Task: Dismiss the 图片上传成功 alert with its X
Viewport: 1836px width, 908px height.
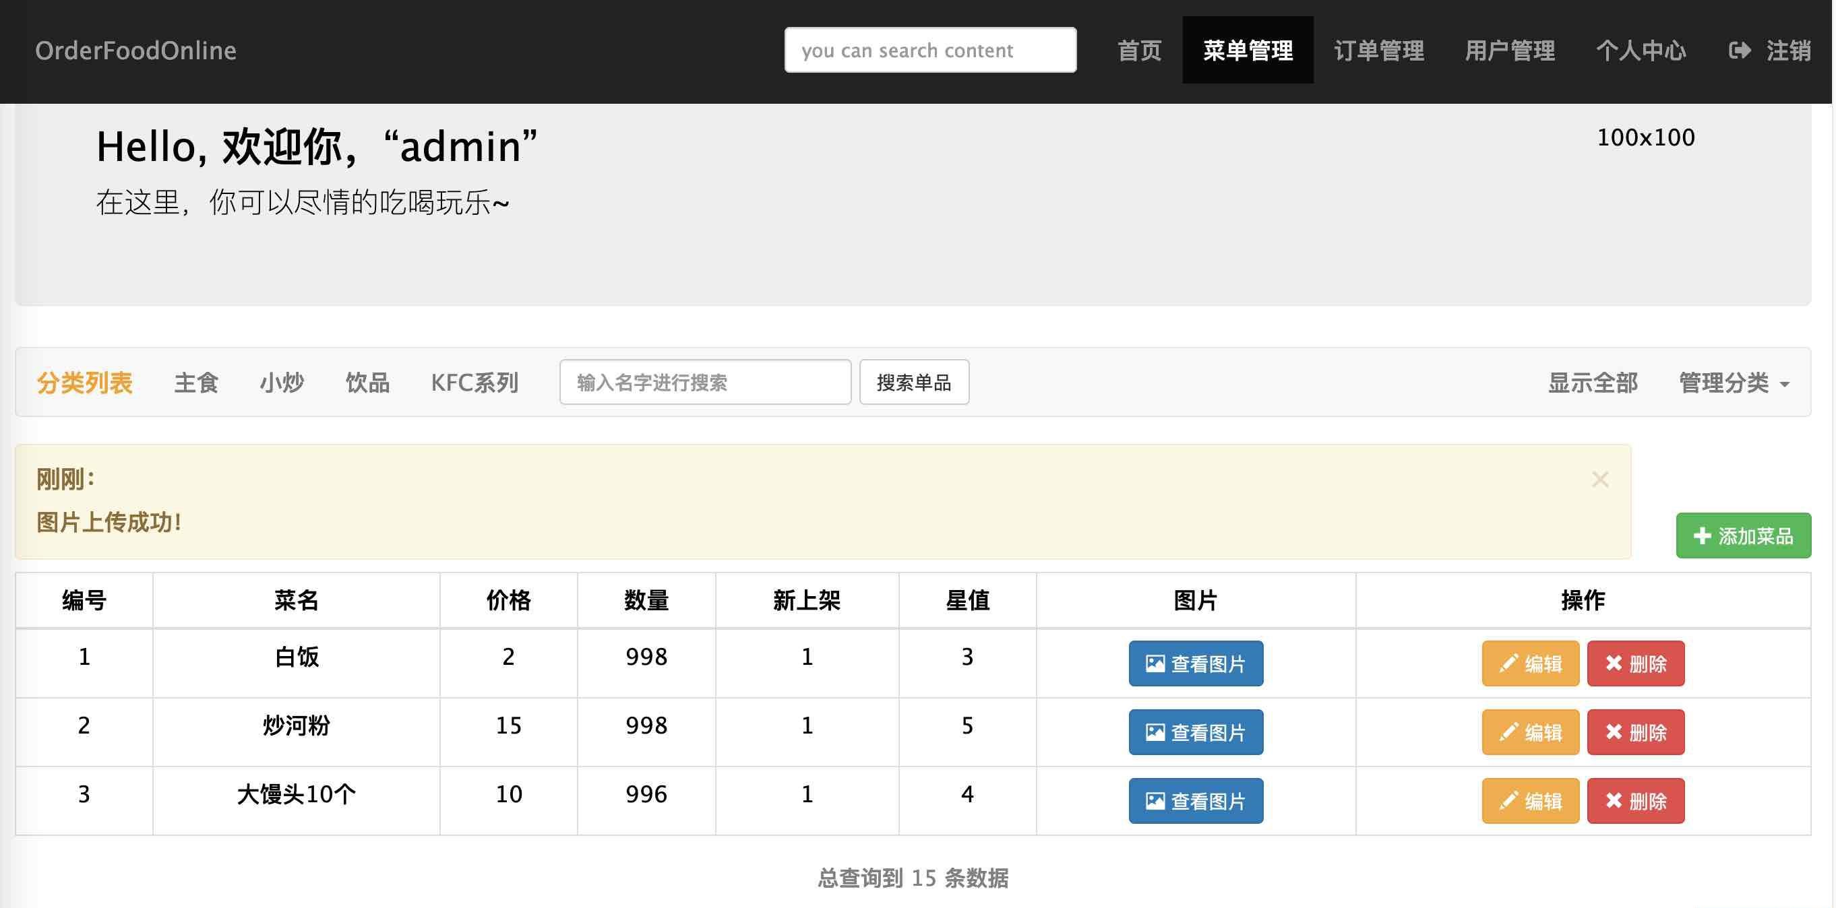Action: [x=1601, y=480]
